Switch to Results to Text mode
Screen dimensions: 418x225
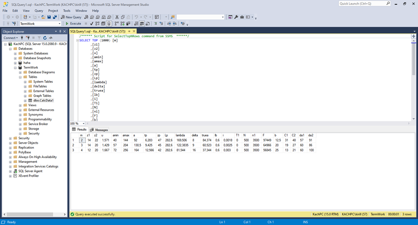pos(136,23)
